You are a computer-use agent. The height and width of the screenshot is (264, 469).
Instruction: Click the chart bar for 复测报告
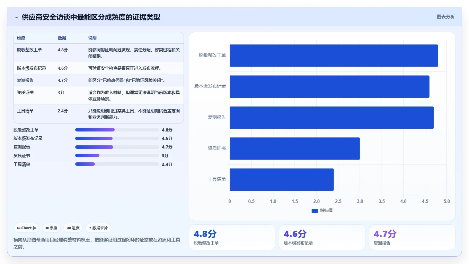[x=331, y=118]
